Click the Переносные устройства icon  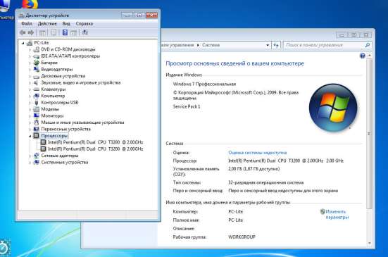pos(37,129)
